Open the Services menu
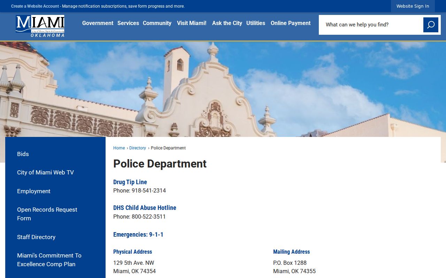Screen dimensions: 446x278 click(128, 23)
